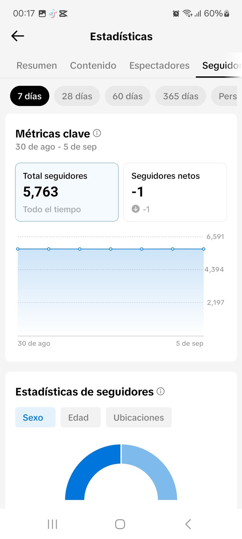Screen dimensions: 242x539
Task: Choose the 60 días period chip
Action: click(x=127, y=96)
